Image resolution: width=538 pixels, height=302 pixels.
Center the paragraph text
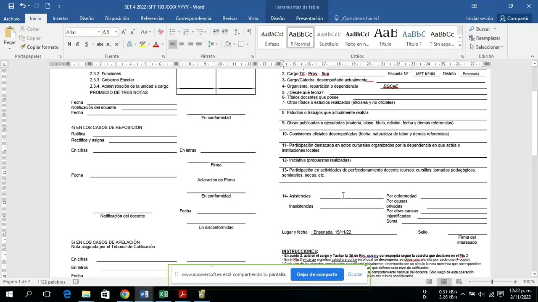point(182,44)
